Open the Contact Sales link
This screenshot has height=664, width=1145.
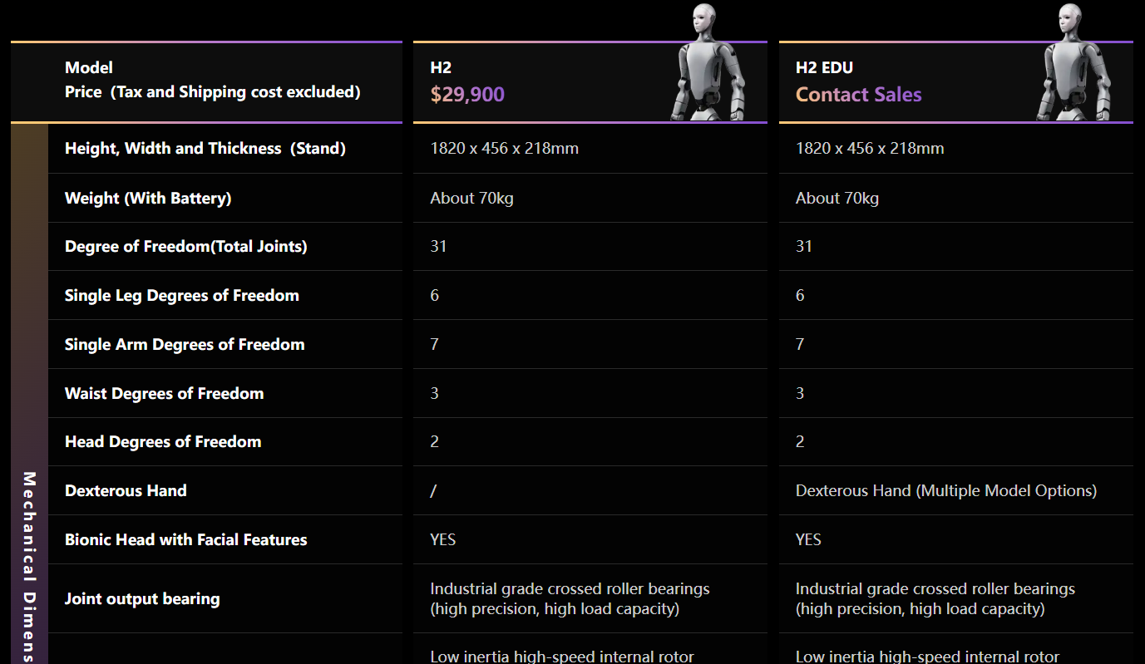(x=858, y=95)
